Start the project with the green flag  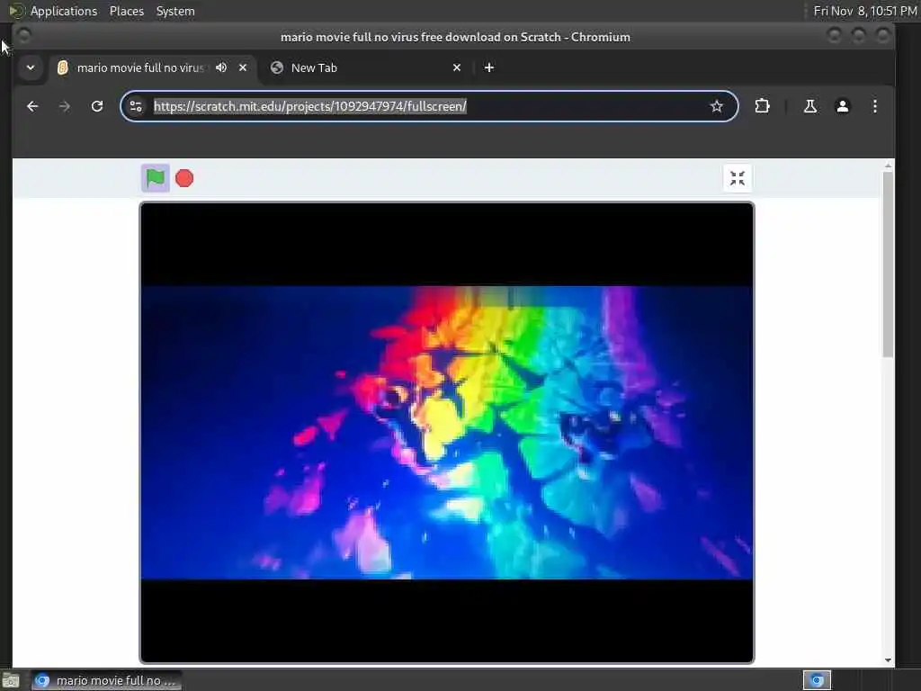(155, 178)
